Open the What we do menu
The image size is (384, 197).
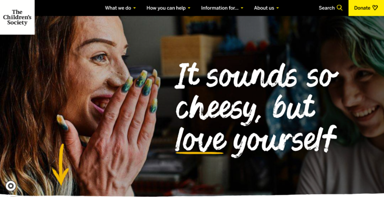click(x=118, y=8)
